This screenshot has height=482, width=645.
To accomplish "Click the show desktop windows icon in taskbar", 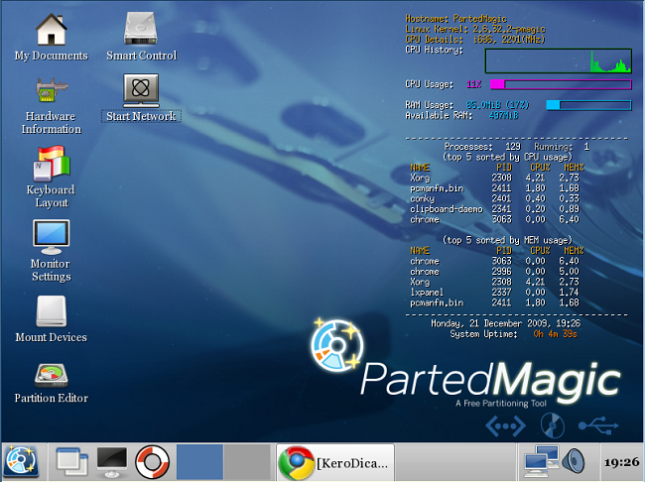I will click(71, 462).
